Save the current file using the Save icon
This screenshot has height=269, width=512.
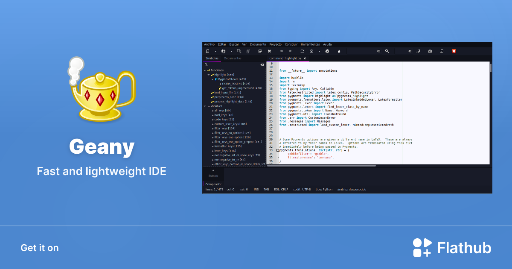(x=238, y=51)
